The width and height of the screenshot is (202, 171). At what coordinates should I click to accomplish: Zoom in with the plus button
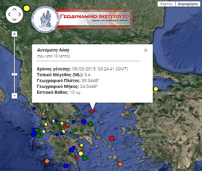14,34
